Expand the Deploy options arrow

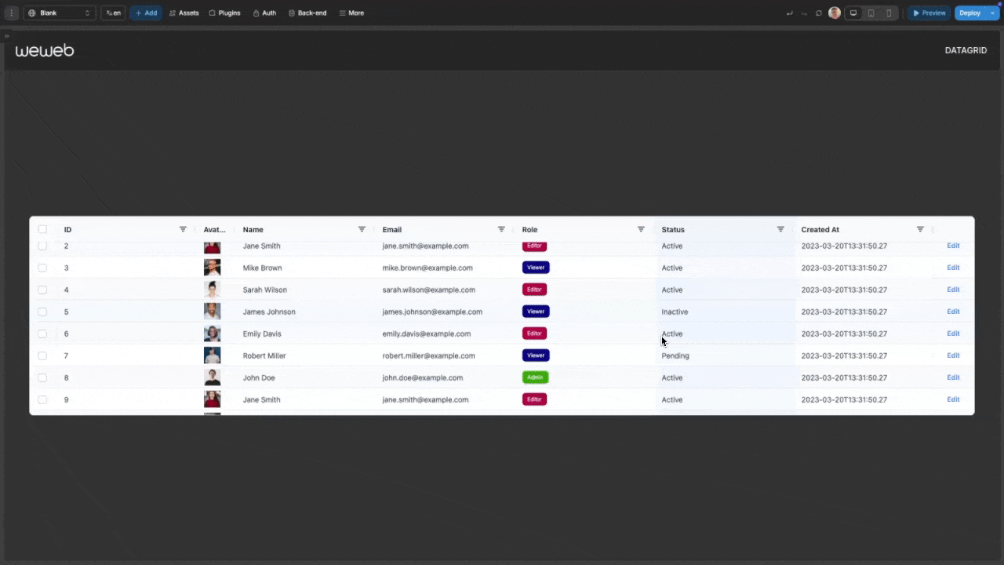993,13
